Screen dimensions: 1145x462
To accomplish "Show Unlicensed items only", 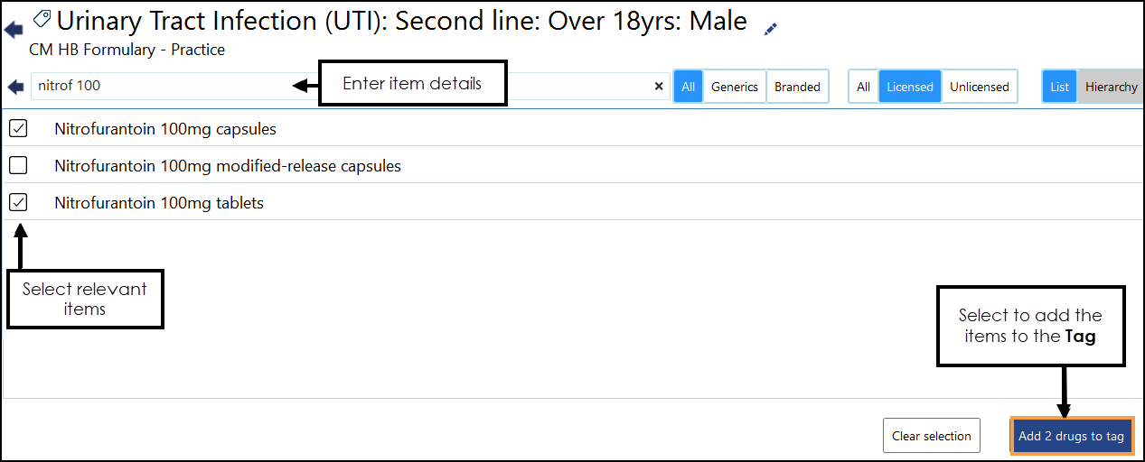I will [x=979, y=87].
